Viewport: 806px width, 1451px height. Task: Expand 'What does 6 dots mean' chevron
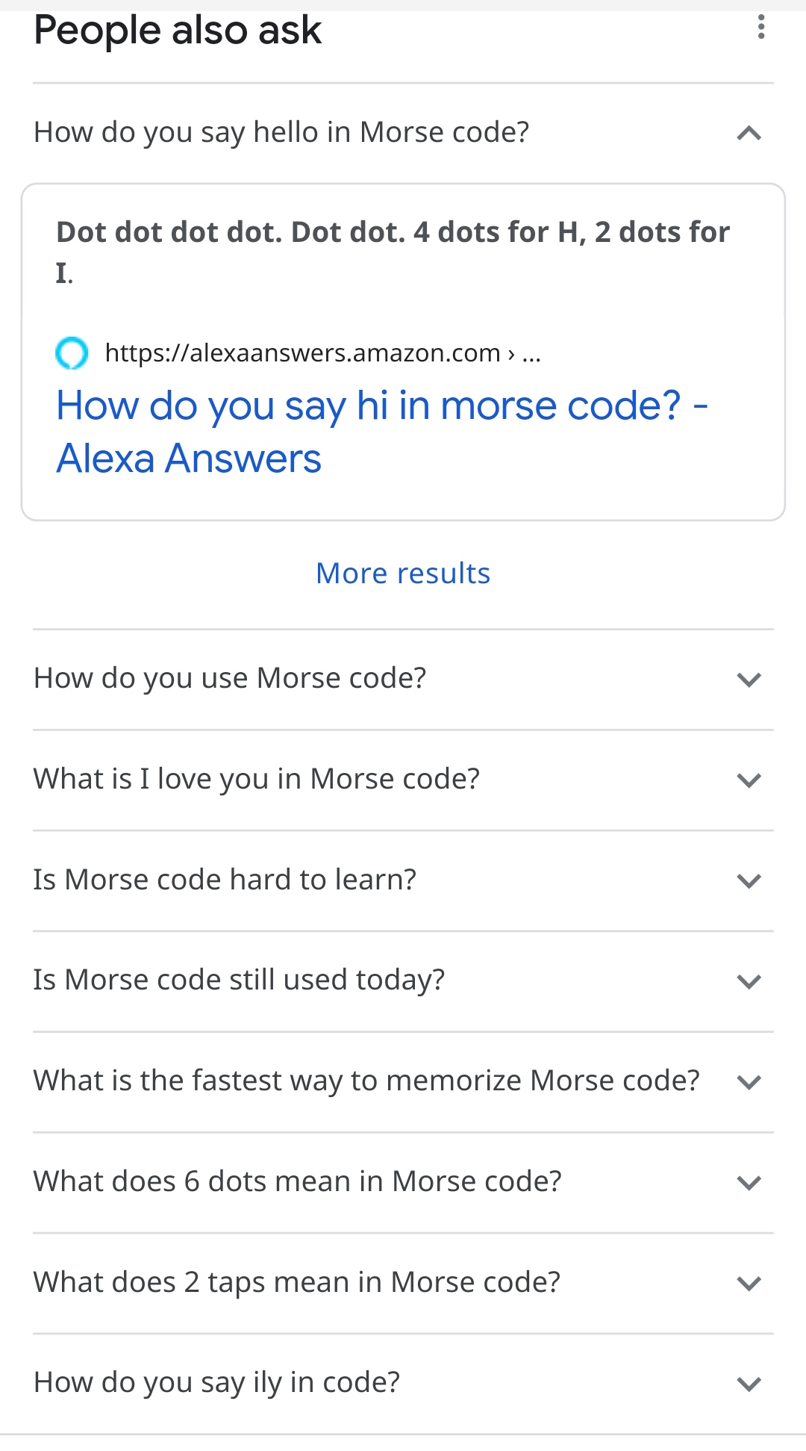[749, 1183]
